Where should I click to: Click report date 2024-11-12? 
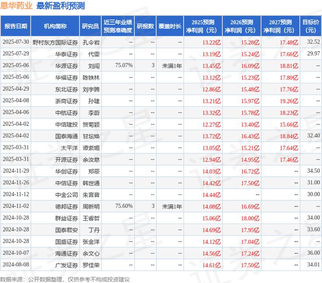click(x=16, y=195)
